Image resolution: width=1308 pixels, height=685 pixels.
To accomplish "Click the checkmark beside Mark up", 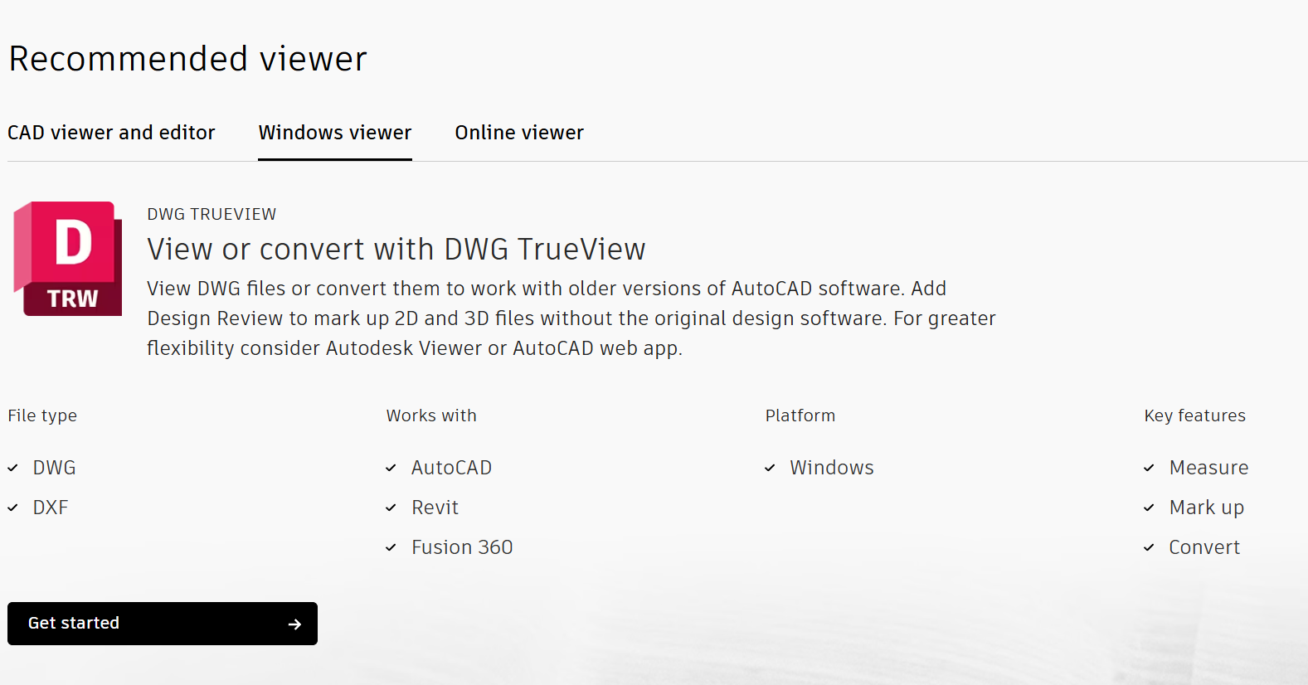I will (1149, 508).
